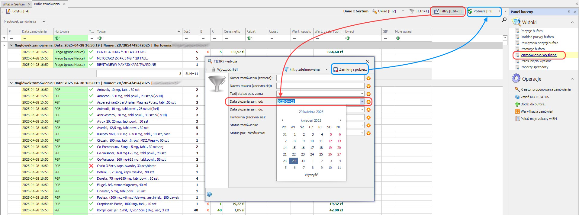This screenshot has width=579, height=215.
Task: Click the blue info icon in filter dialog
Action: coord(209,194)
